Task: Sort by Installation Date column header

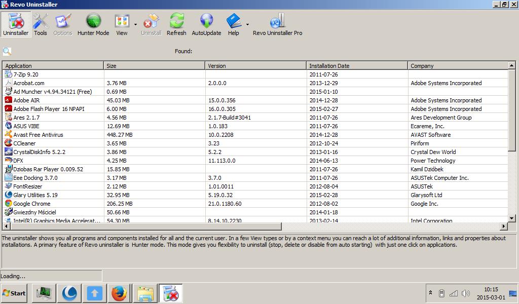Action: click(x=357, y=66)
